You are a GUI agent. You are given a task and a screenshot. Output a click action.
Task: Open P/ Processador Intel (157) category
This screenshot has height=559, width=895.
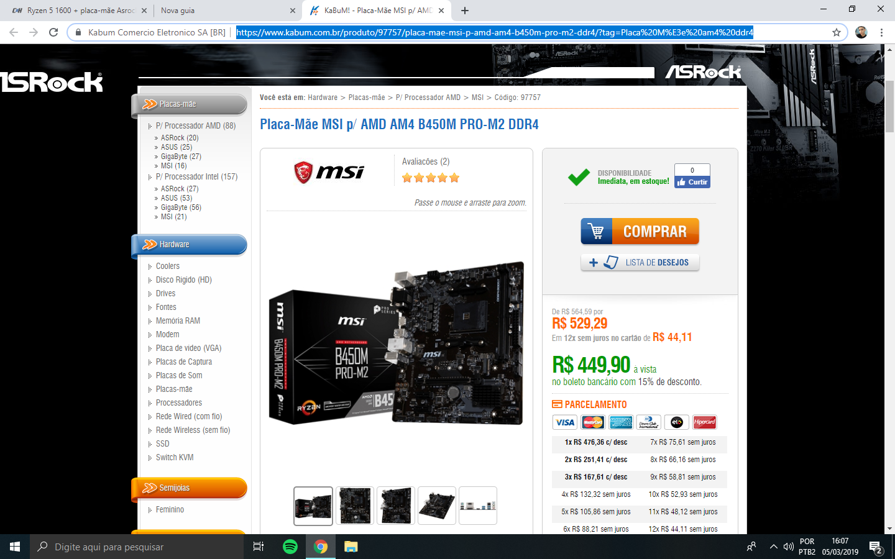196,176
